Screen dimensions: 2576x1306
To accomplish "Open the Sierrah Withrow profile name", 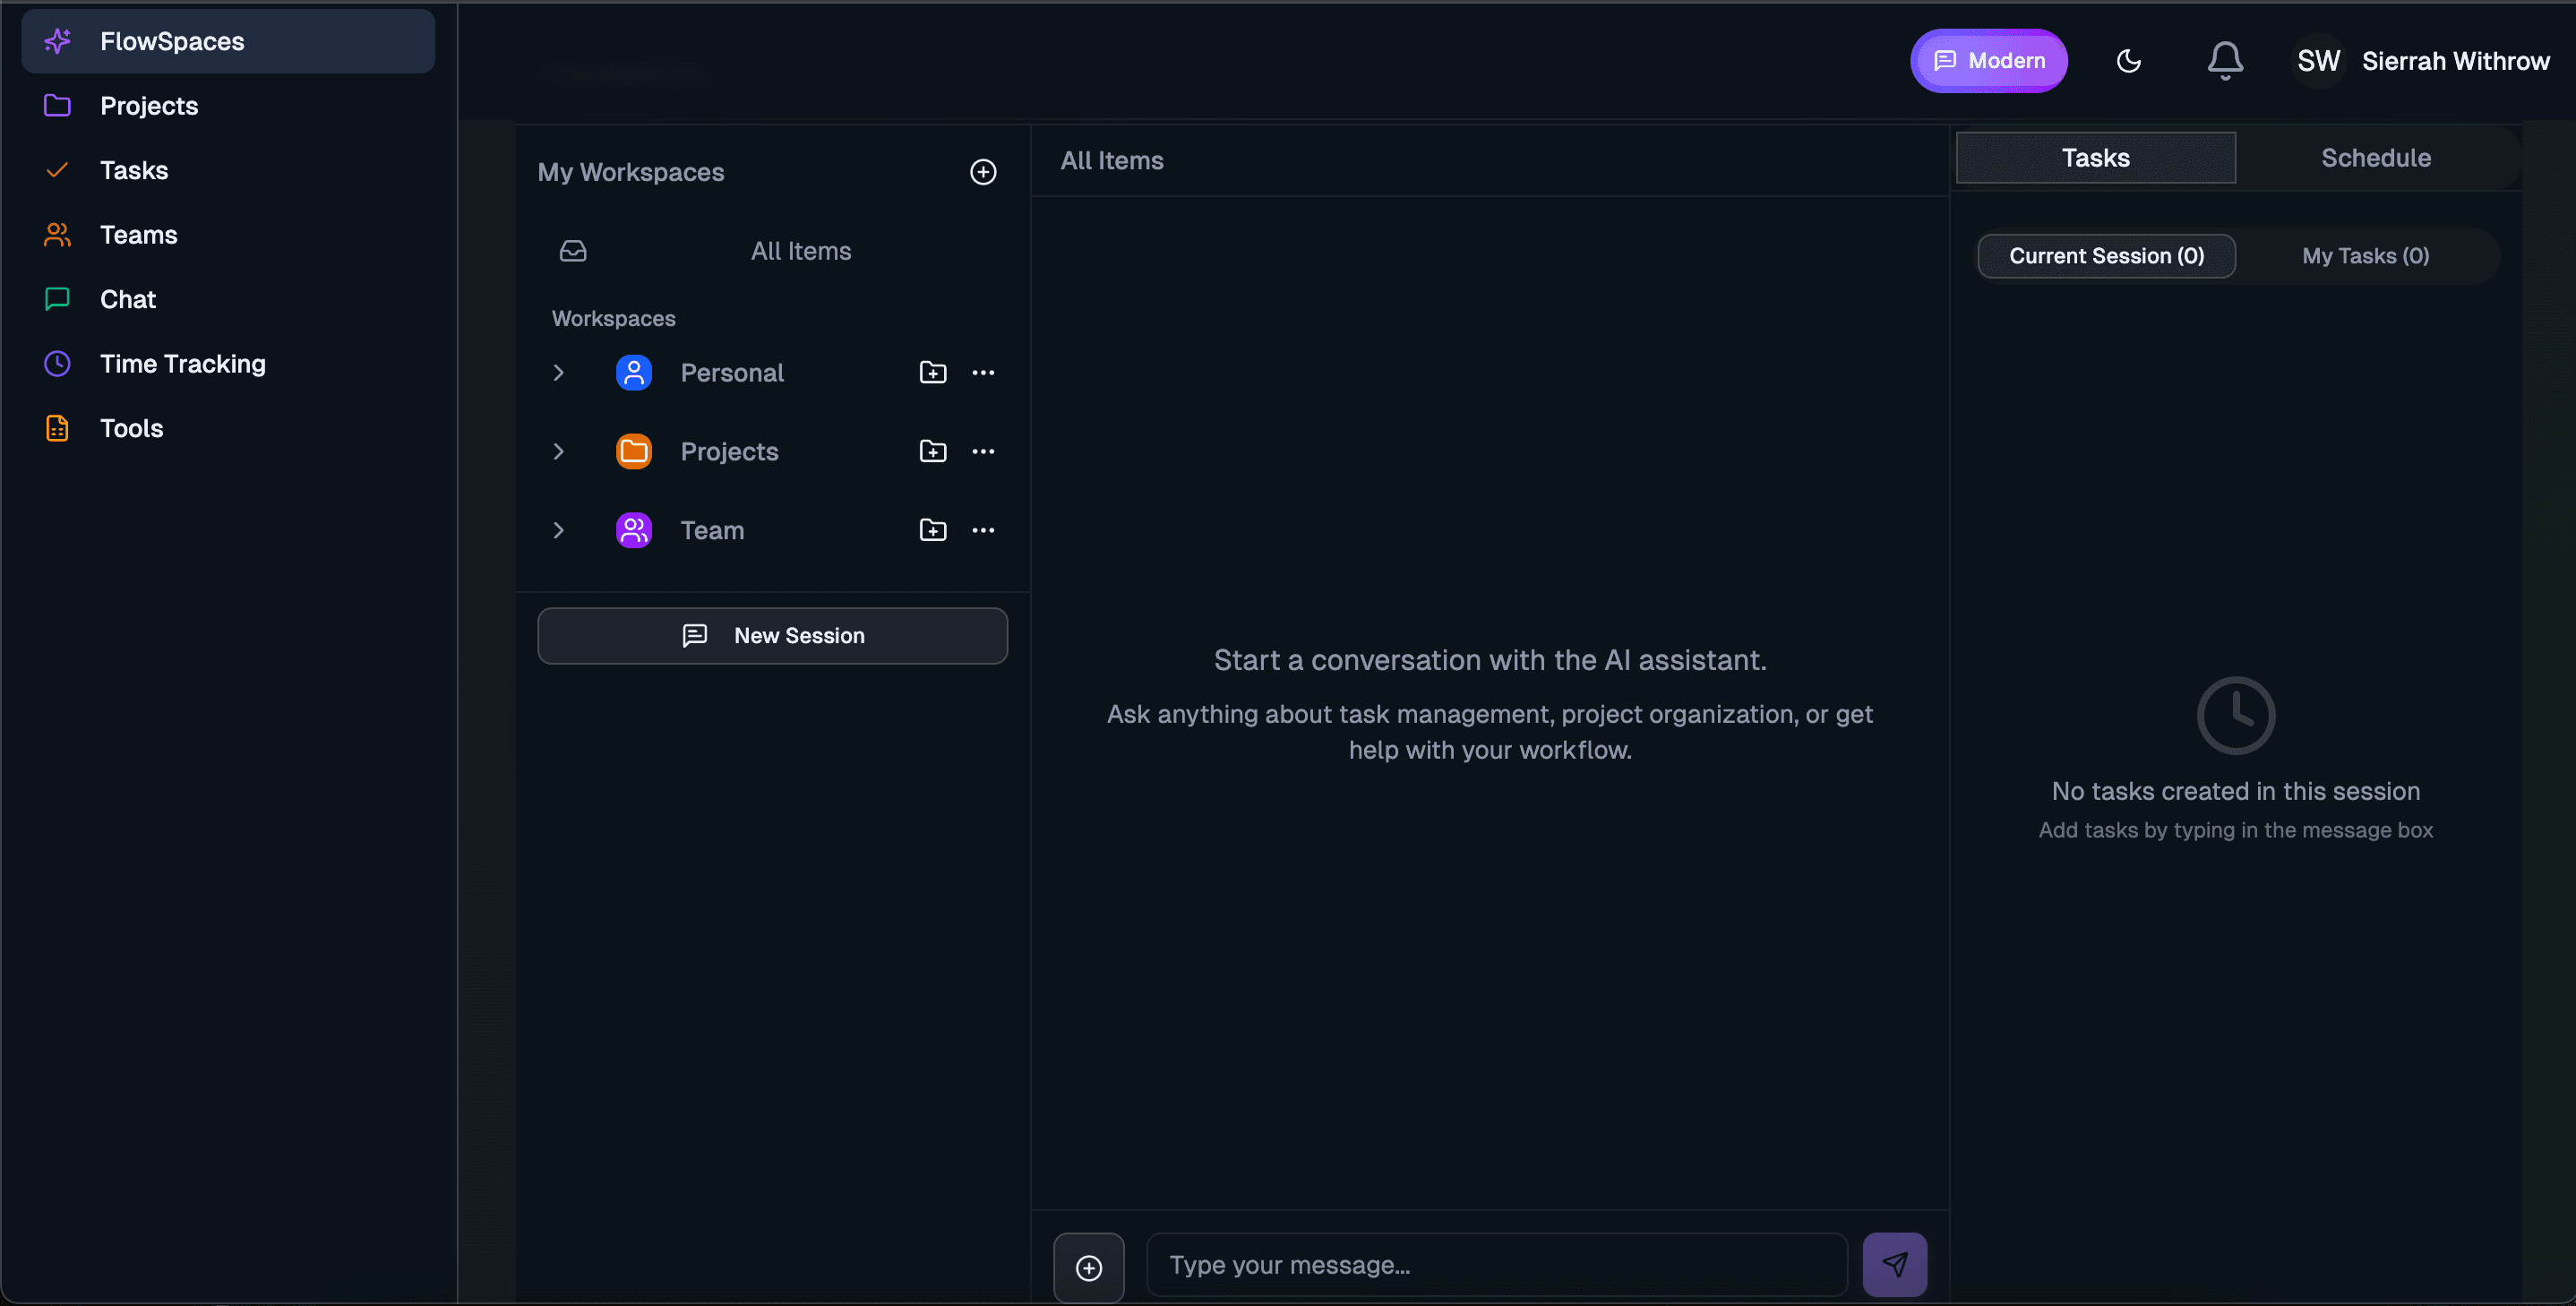I will coord(2455,61).
